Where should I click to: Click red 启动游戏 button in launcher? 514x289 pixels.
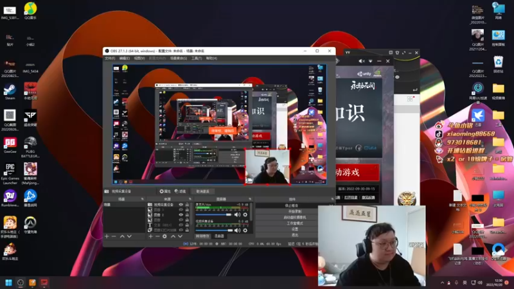tap(357, 173)
